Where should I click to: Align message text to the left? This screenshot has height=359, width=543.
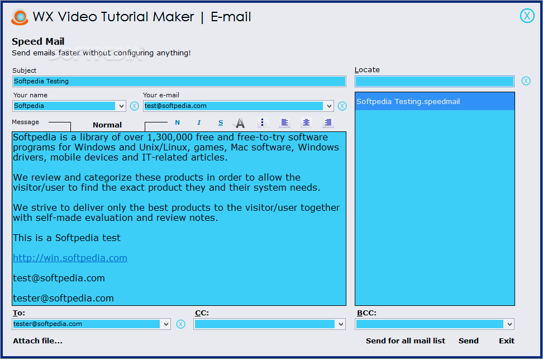(284, 122)
